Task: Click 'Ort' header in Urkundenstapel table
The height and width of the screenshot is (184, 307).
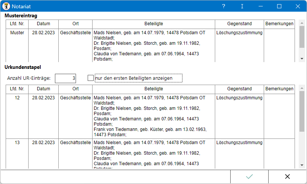Action: (x=75, y=89)
